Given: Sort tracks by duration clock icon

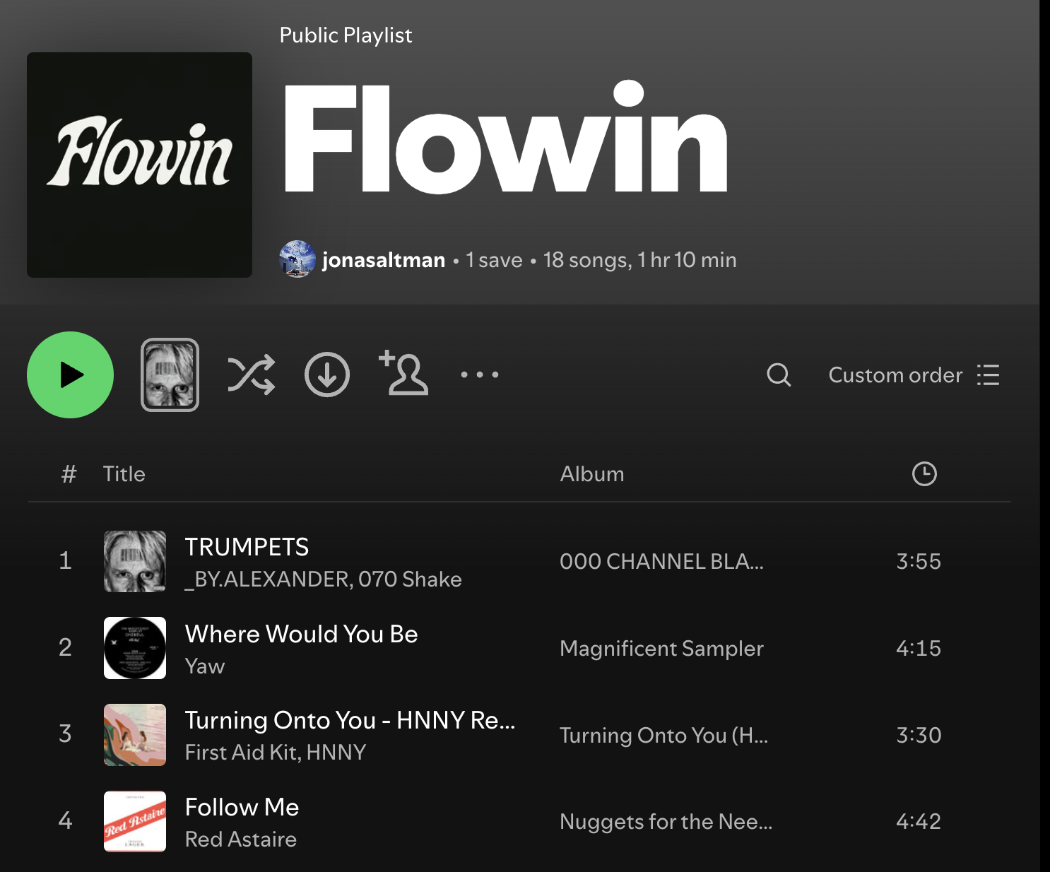Looking at the screenshot, I should coord(924,473).
